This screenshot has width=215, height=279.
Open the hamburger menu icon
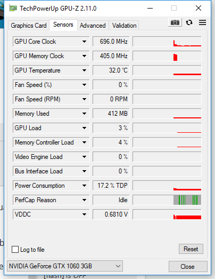(x=202, y=22)
